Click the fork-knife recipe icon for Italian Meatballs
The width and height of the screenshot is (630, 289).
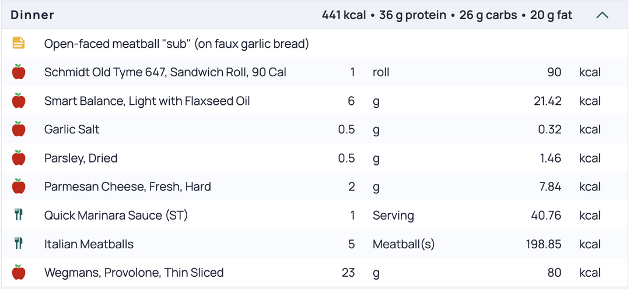[x=19, y=244]
